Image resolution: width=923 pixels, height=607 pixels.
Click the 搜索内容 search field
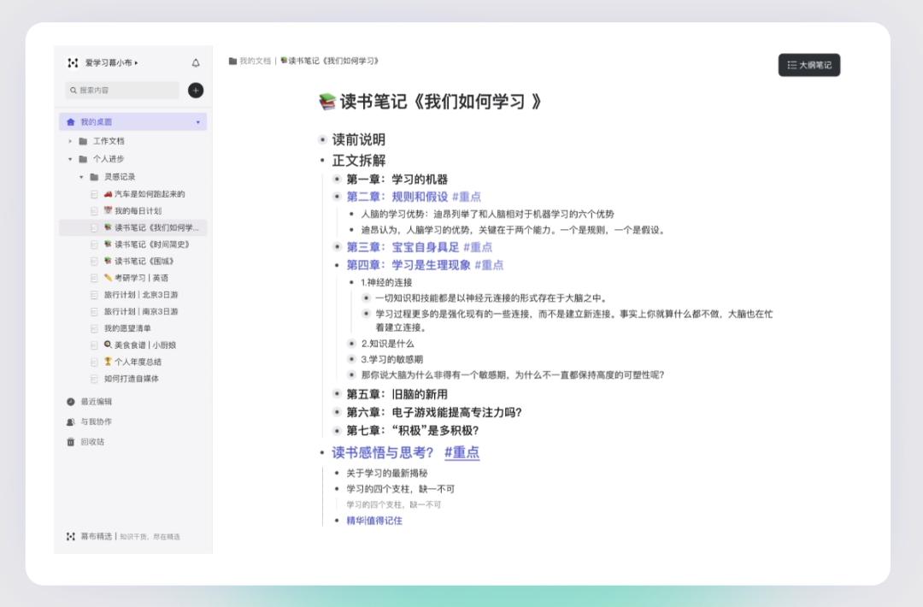(122, 91)
